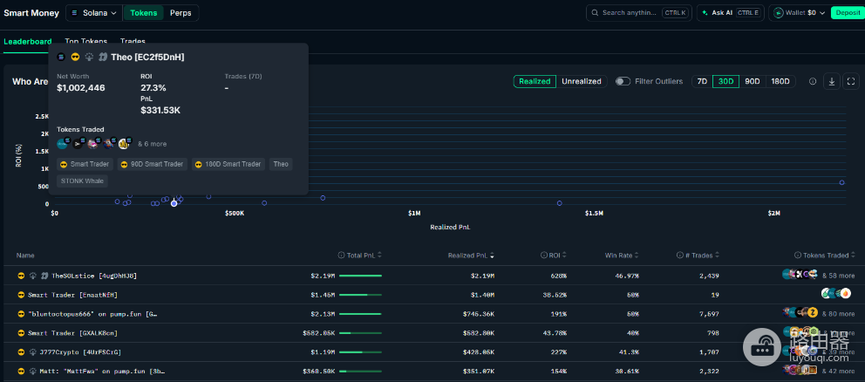
Task: Click the far-right chart point near $2M
Action: (x=841, y=182)
